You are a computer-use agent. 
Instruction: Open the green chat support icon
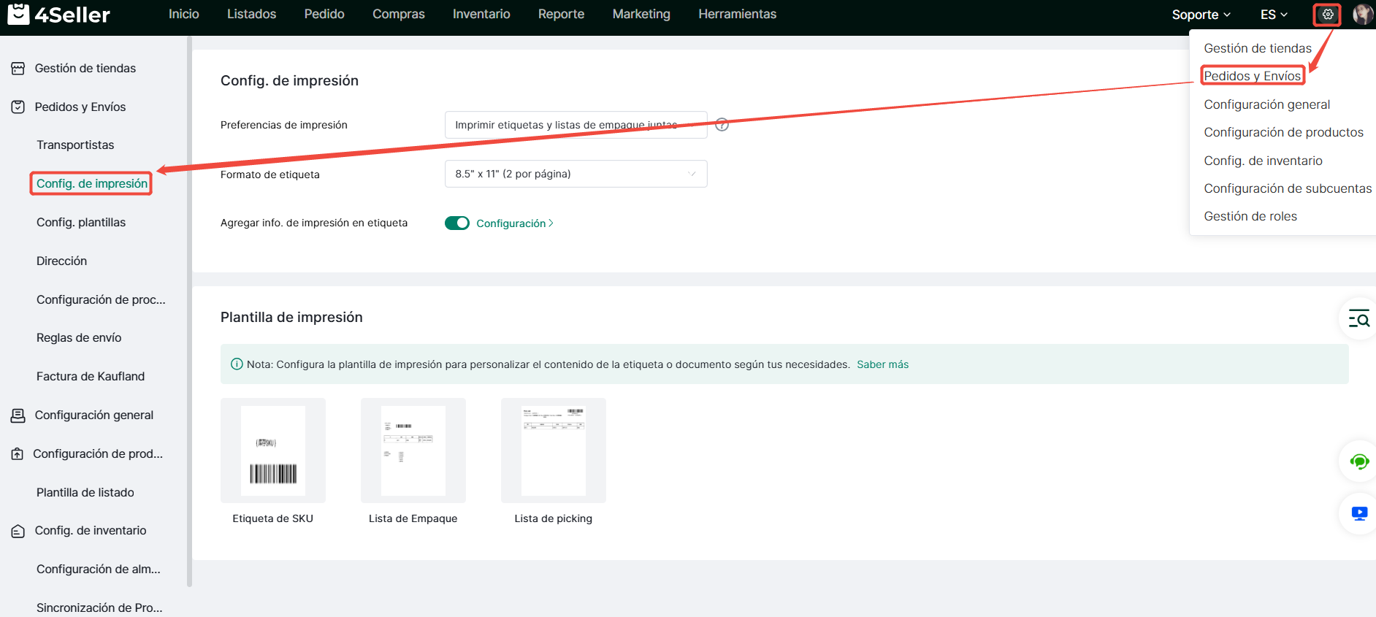click(1359, 461)
